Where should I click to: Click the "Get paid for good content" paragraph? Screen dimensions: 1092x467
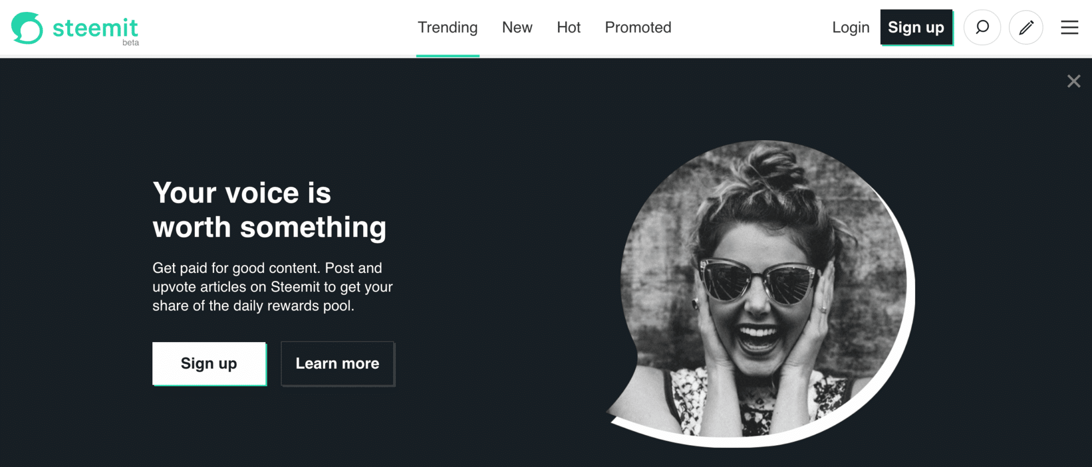(x=272, y=287)
